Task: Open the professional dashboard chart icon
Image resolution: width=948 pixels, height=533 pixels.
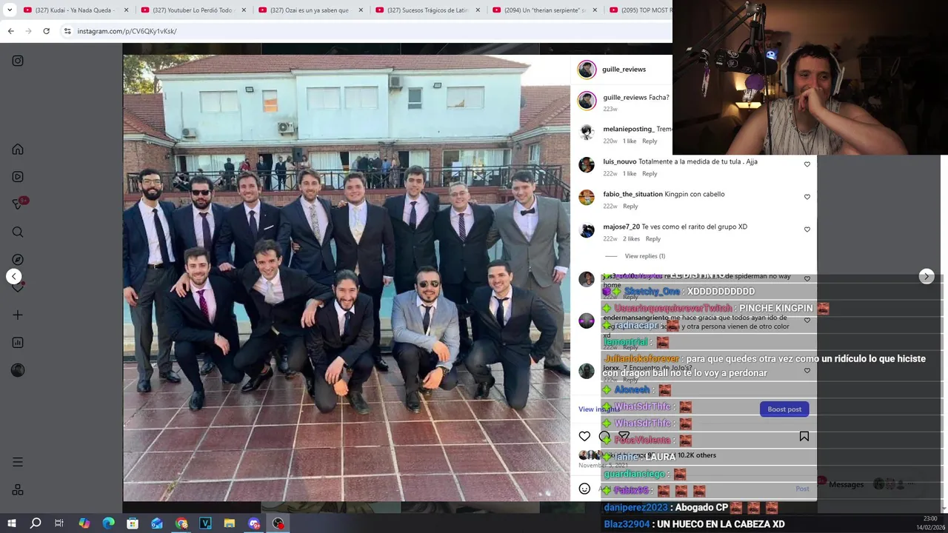Action: pyautogui.click(x=18, y=343)
